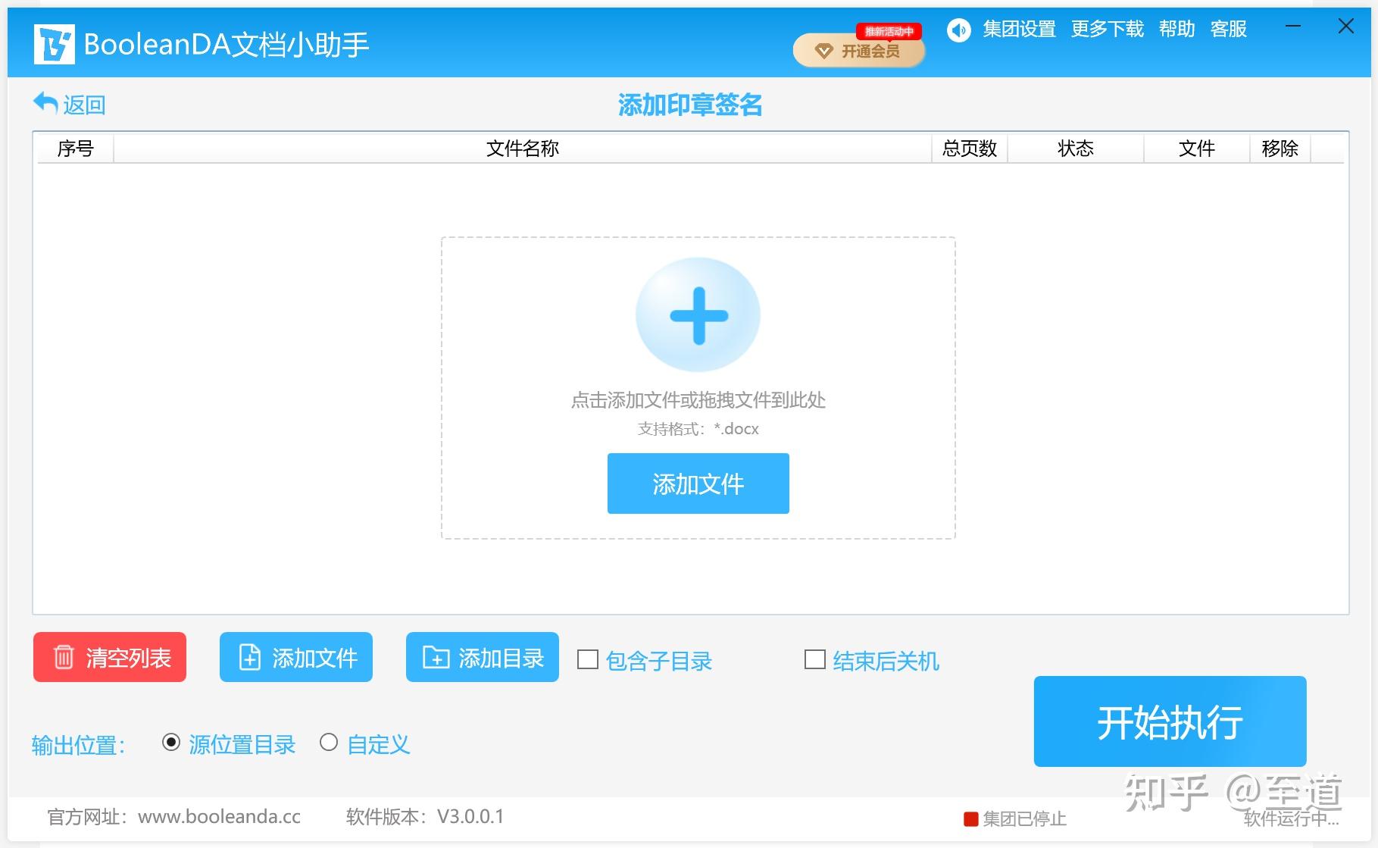
Task: Click the 移除 column header
Action: [1280, 149]
